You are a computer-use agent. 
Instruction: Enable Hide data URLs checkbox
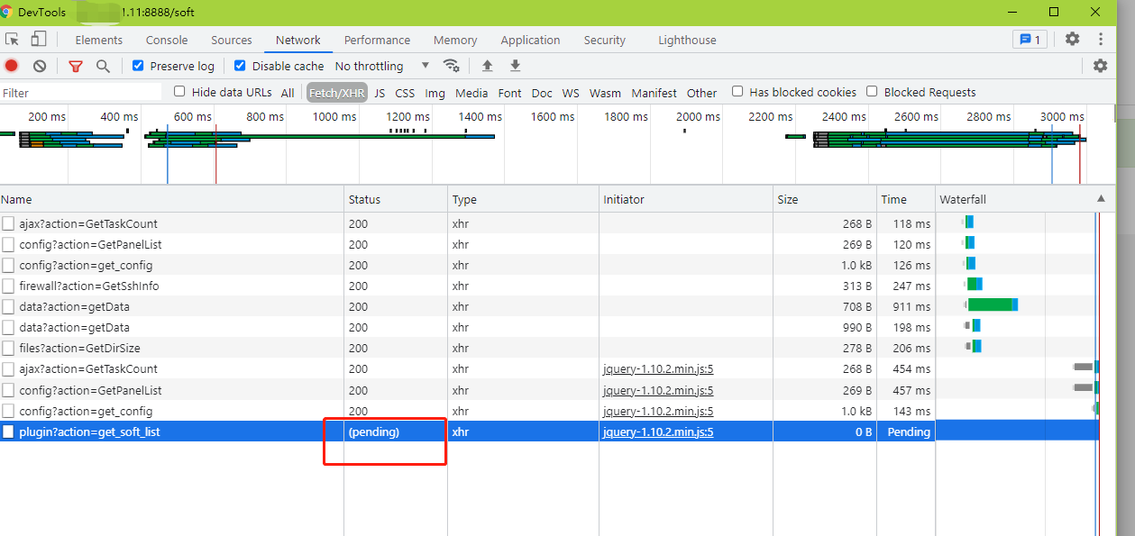tap(179, 92)
